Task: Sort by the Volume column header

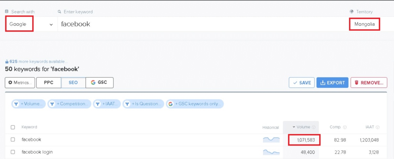Action: pos(303,127)
